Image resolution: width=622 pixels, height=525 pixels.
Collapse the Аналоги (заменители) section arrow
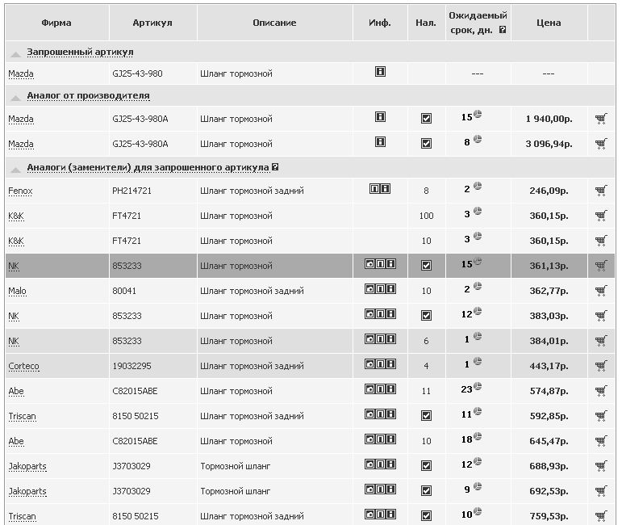[16, 170]
